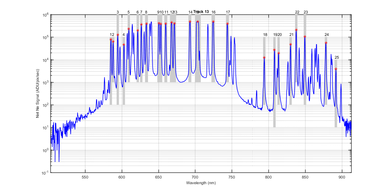The image size is (388, 194).
Task: Select the y-axis label "Net Ne Signal (ADU/pix/sec)"
Action: [38, 93]
